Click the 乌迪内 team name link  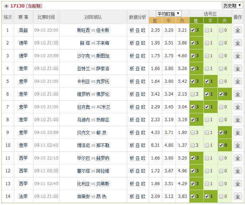tap(83, 120)
